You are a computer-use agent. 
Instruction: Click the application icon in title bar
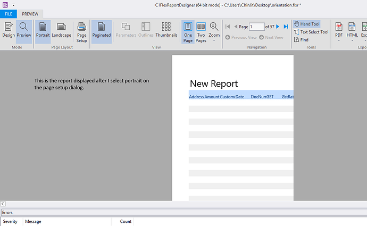[5, 5]
